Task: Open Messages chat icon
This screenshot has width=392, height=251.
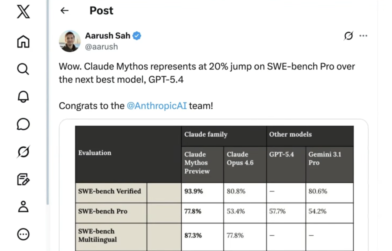Action: (x=23, y=124)
